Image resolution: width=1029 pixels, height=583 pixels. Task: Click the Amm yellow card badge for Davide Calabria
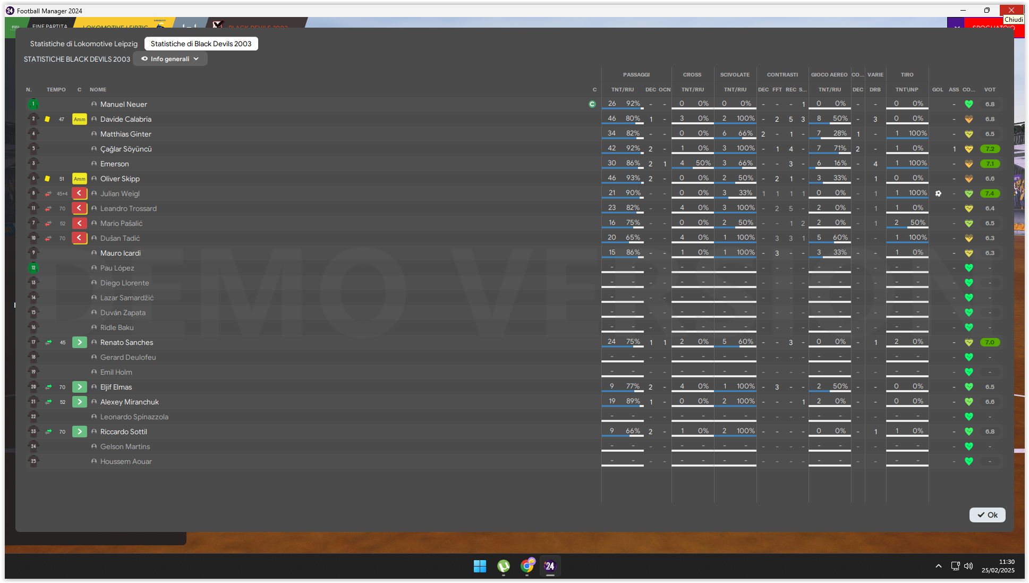80,119
